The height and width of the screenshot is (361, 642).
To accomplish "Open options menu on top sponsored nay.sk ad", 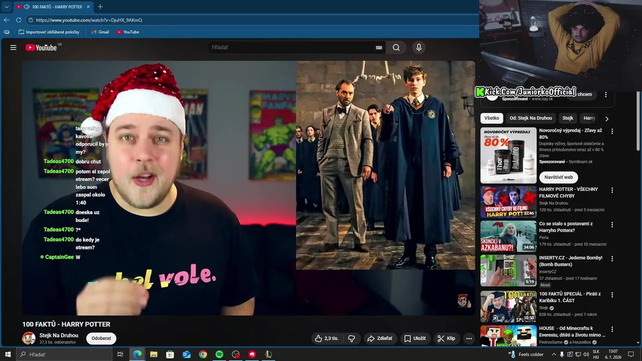I will [606, 94].
